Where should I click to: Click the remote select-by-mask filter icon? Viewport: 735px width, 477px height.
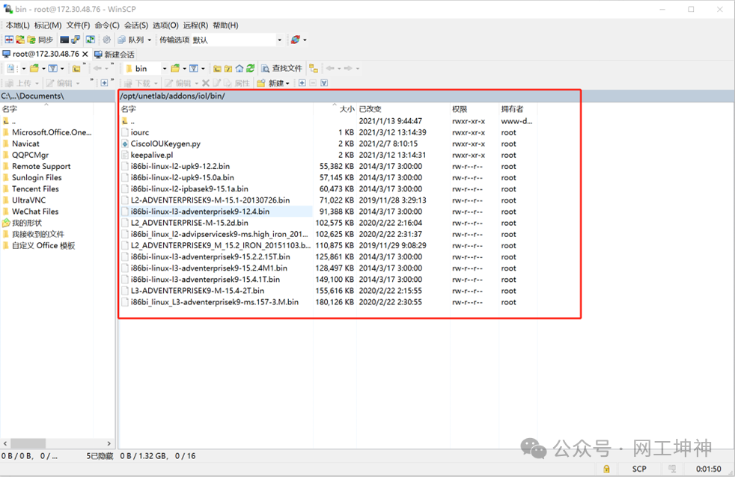click(x=324, y=83)
